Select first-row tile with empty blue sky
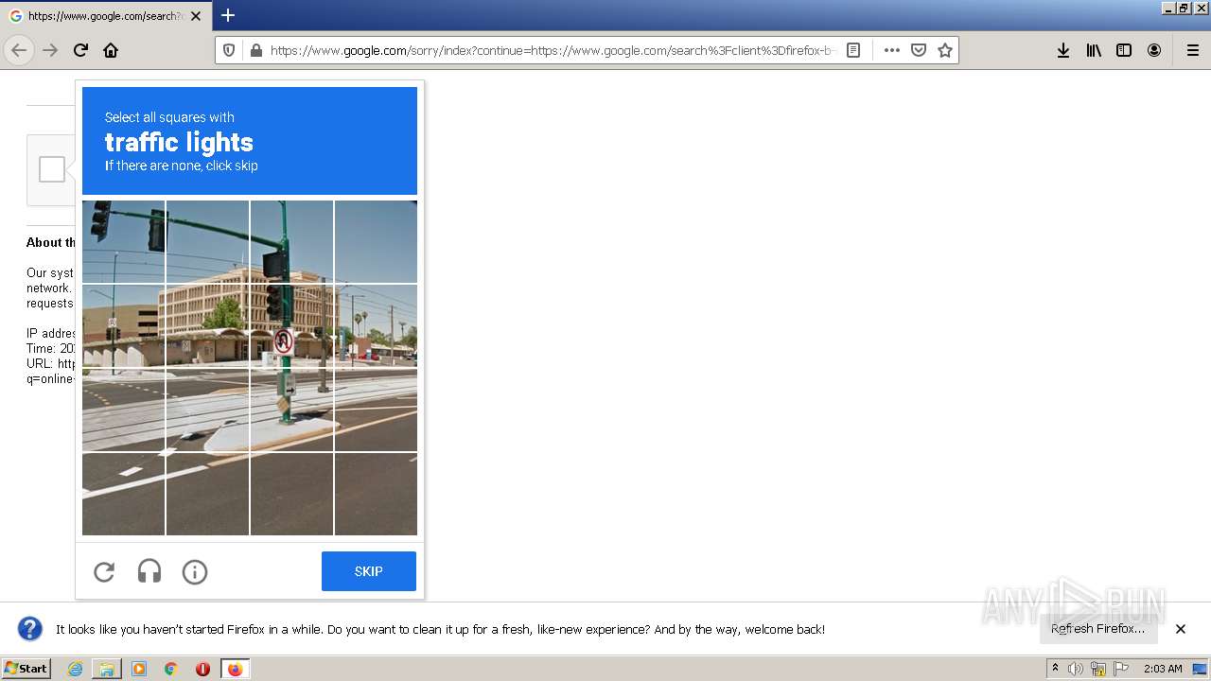The height and width of the screenshot is (681, 1211). pos(376,241)
